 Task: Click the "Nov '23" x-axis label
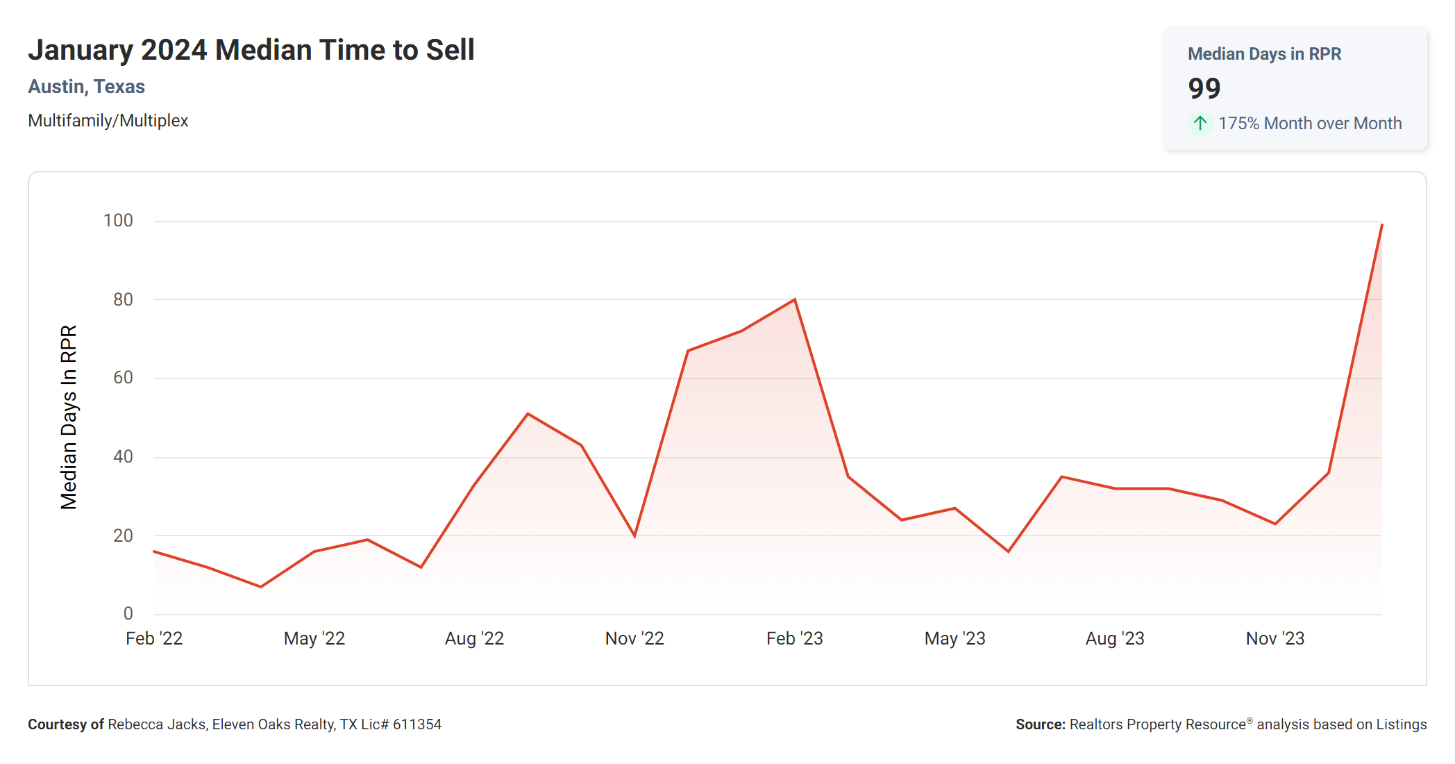pyautogui.click(x=1275, y=638)
